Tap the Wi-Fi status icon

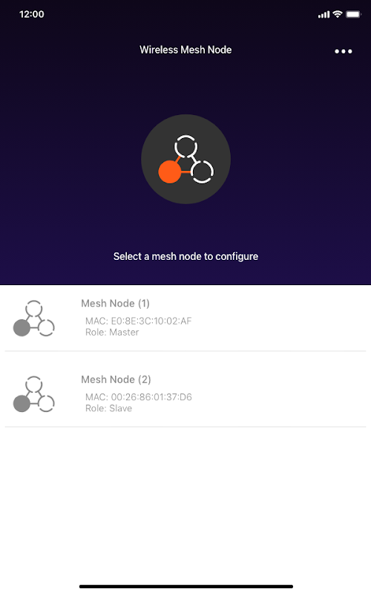338,14
